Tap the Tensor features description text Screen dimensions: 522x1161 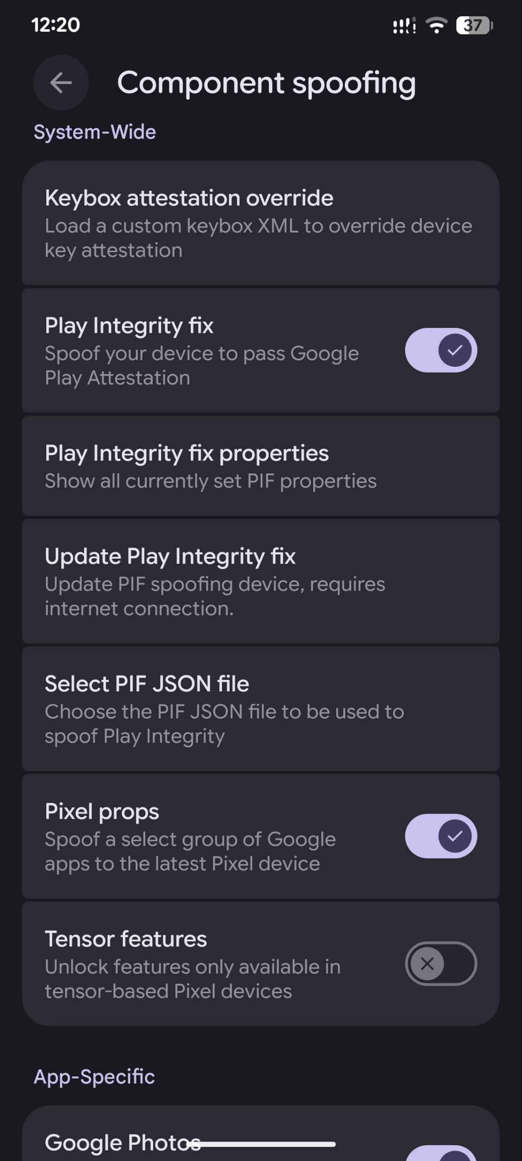click(x=193, y=979)
